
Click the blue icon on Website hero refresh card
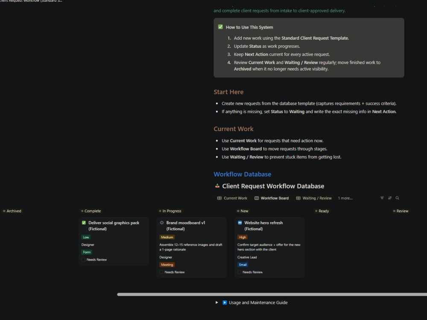(x=240, y=223)
